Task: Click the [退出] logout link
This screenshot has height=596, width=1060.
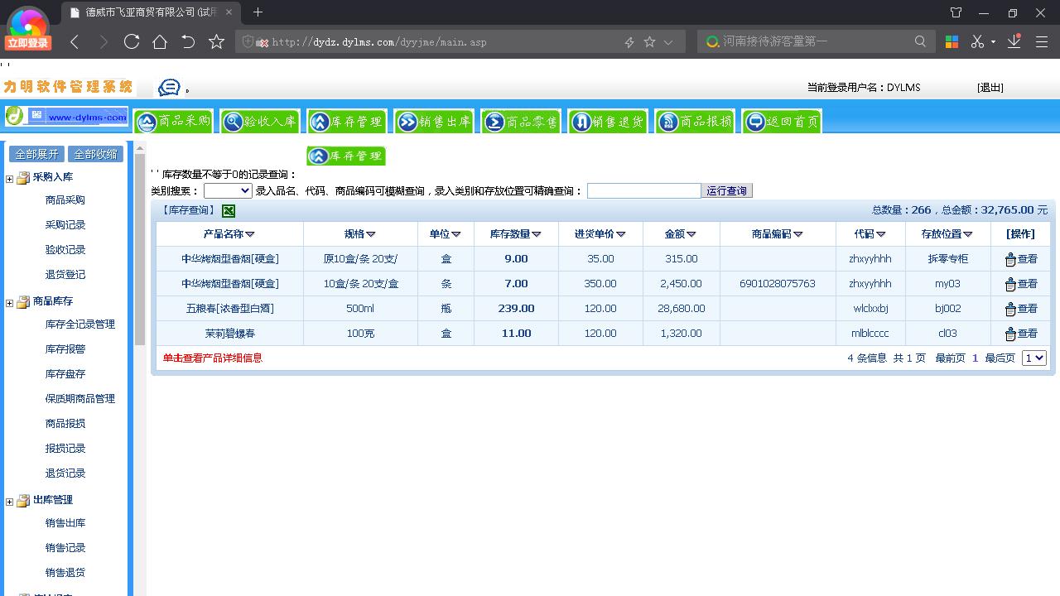Action: 990,88
